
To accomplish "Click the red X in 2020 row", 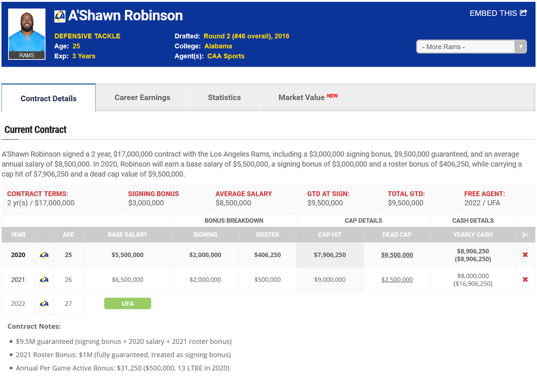I will tap(525, 255).
